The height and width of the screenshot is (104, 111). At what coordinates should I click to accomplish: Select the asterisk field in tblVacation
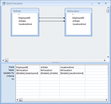(x=73, y=15)
